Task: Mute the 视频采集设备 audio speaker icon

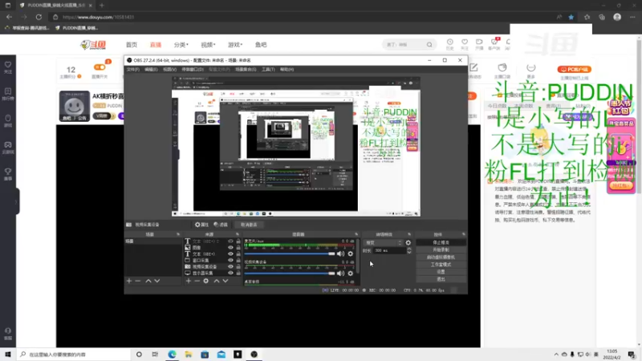Action: [x=340, y=274]
